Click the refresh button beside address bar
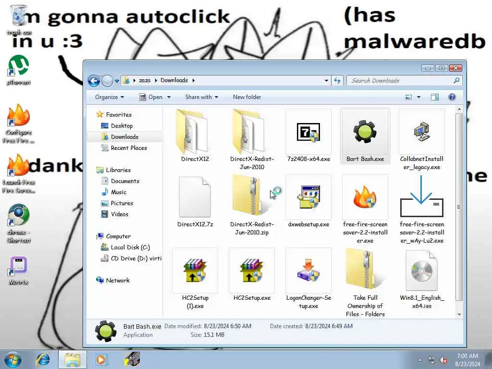Image resolution: width=492 pixels, height=369 pixels. click(337, 80)
